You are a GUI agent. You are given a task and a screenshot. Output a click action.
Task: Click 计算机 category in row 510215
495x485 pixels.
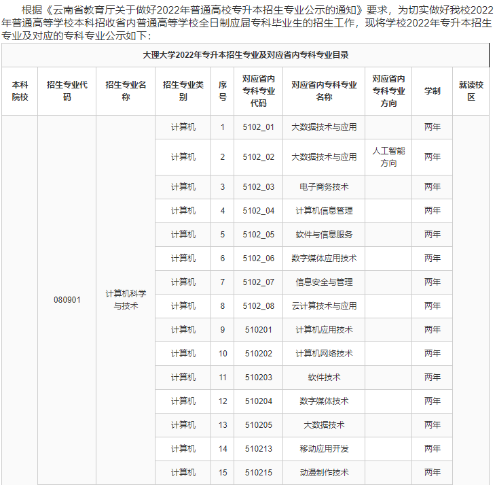pos(183,473)
